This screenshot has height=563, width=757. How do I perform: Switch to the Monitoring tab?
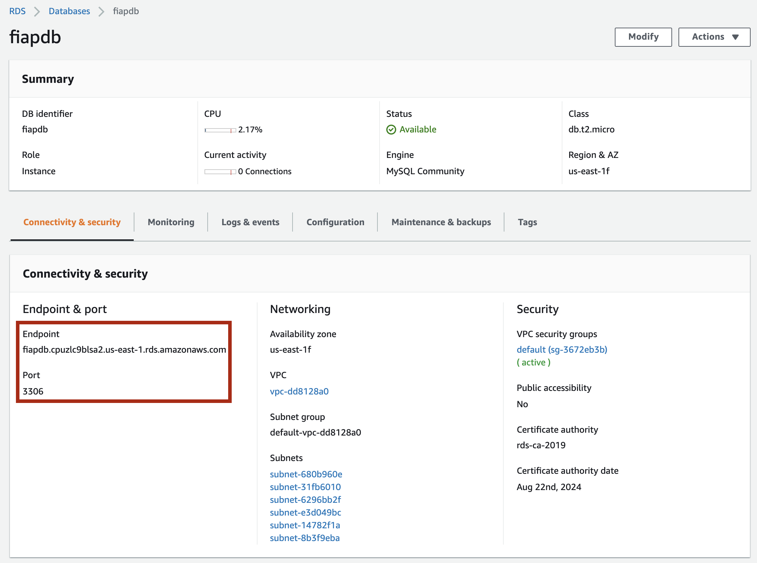point(171,222)
